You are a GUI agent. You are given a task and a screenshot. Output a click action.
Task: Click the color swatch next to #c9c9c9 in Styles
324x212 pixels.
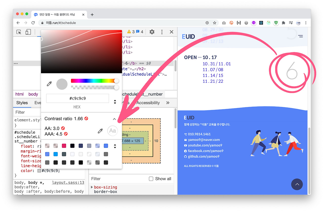pos(39,171)
